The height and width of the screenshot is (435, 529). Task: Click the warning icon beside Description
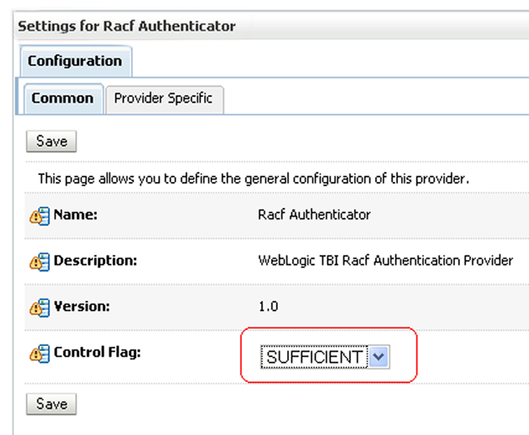point(40,262)
